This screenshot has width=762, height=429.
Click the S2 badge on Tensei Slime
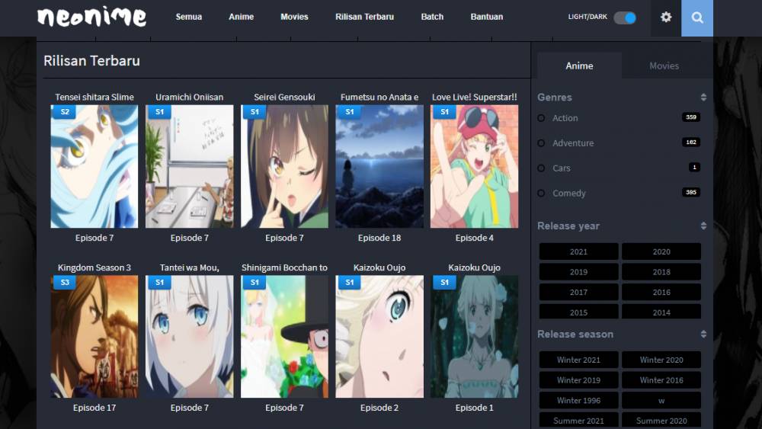coord(65,112)
